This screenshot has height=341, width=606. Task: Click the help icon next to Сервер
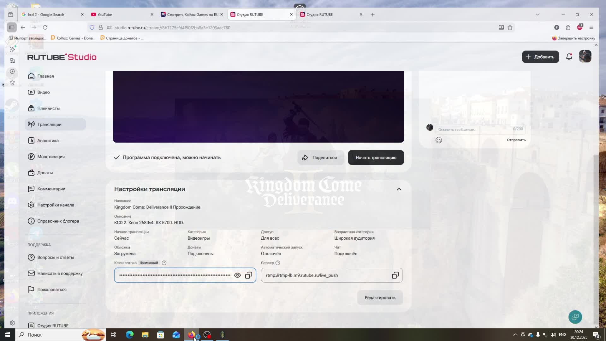click(278, 263)
